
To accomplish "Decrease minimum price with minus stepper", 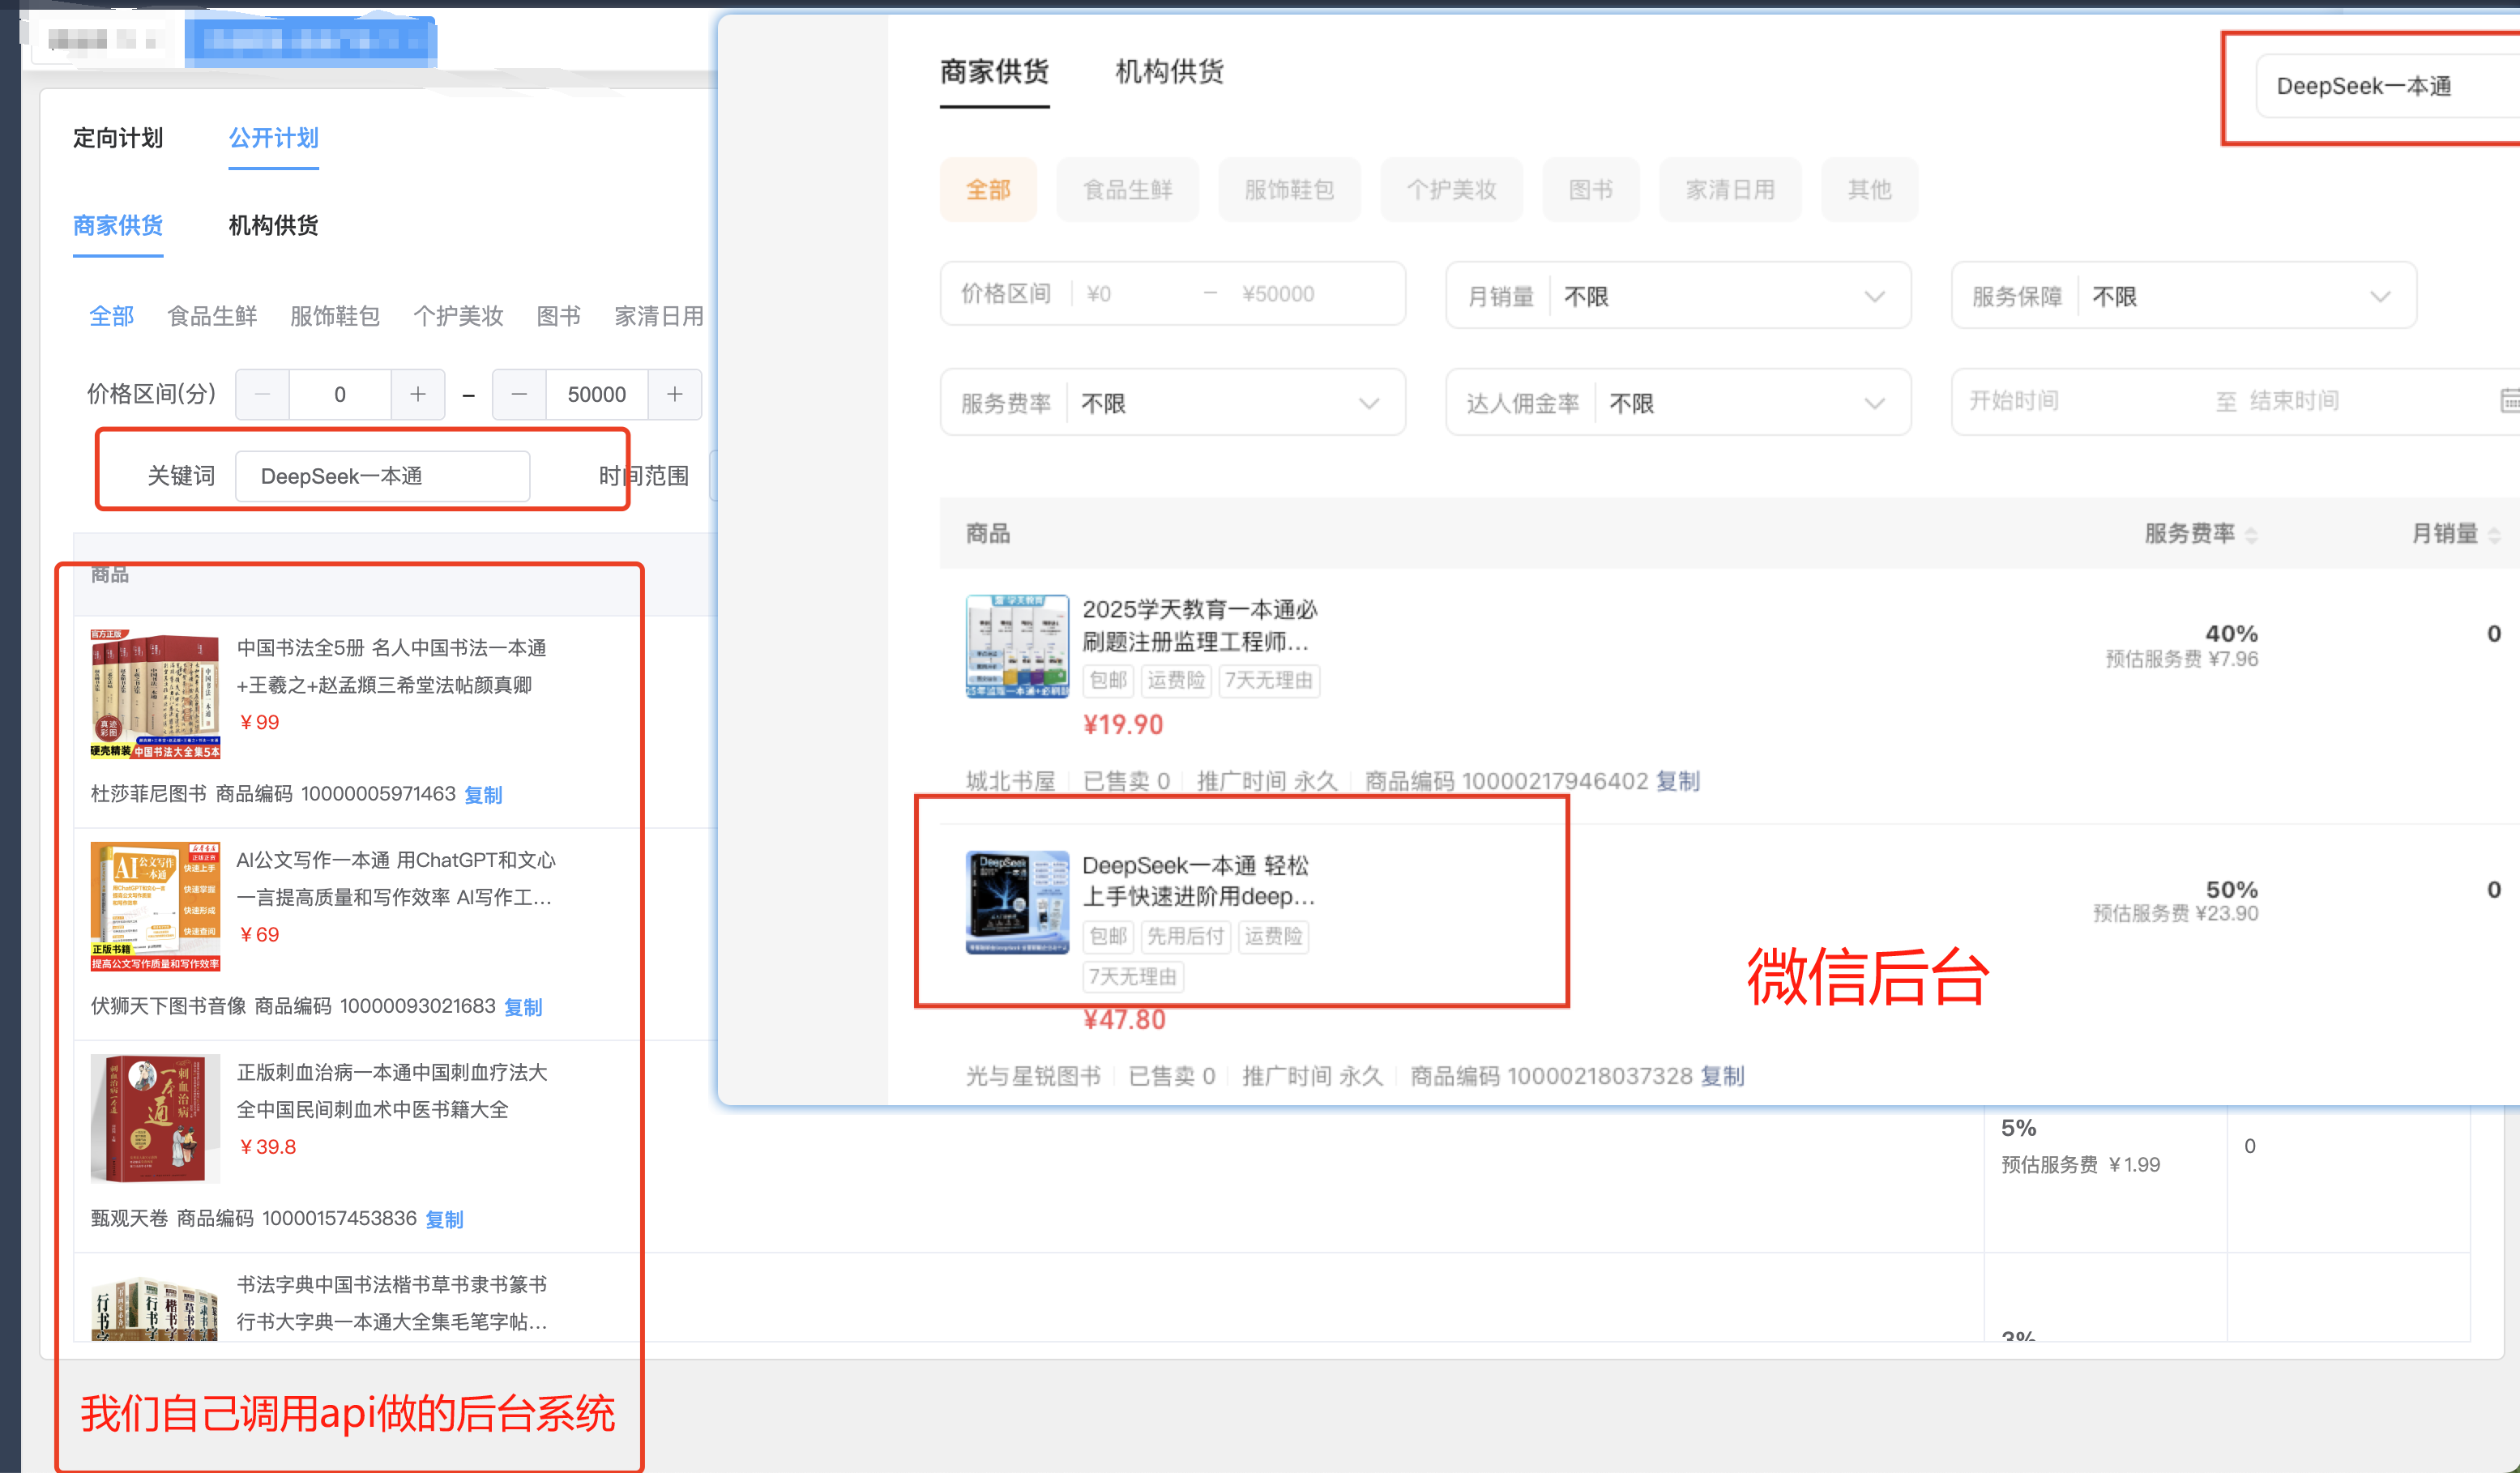I will (263, 394).
